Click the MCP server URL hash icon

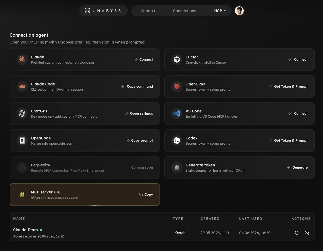[22, 195]
